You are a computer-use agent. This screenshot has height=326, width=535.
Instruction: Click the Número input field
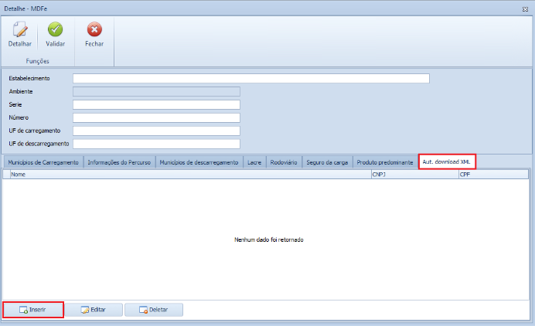[156, 117]
